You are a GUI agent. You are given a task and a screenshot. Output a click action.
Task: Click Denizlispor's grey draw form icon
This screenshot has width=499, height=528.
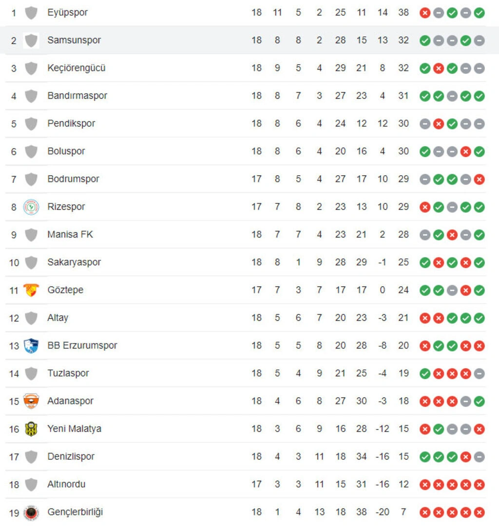coord(479,457)
